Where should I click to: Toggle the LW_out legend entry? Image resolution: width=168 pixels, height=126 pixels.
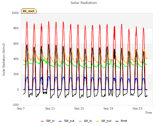tap(104, 121)
